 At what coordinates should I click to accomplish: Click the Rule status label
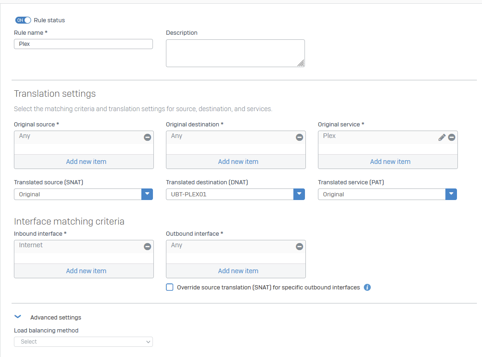tap(49, 20)
